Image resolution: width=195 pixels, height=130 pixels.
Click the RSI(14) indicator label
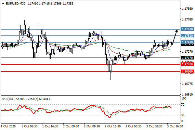[x=8, y=99]
